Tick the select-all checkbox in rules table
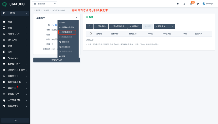Screen dimensions: 218x124 (x=91, y=33)
